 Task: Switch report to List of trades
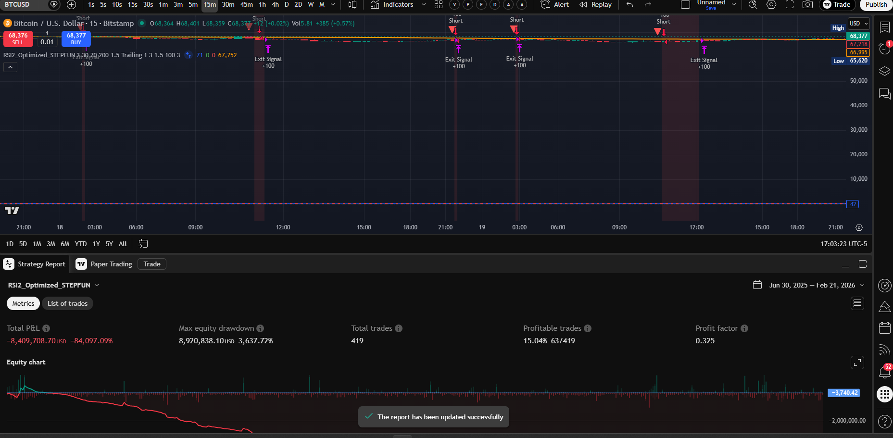(x=67, y=303)
